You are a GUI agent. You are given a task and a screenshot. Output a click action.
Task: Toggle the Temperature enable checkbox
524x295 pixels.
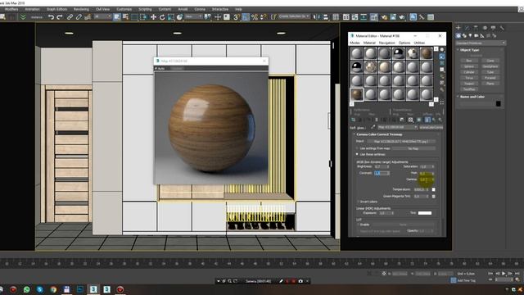pos(433,189)
